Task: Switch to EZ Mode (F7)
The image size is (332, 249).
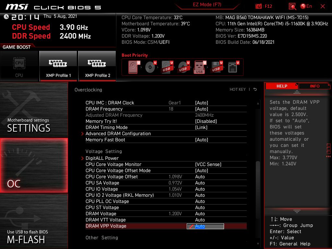Action: (x=207, y=5)
